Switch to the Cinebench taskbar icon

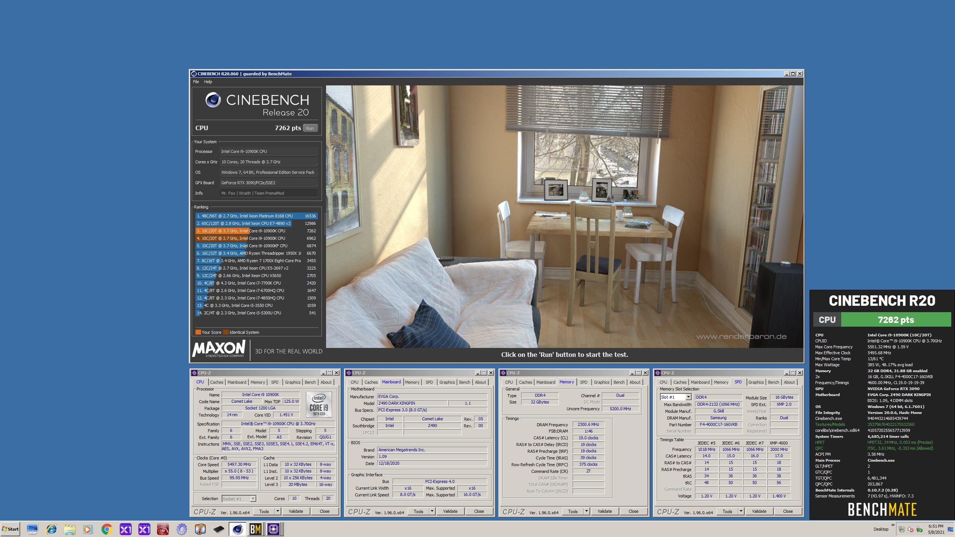pos(237,529)
